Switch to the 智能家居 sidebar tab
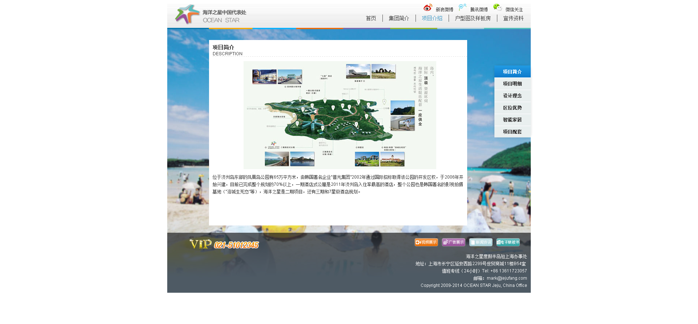The width and height of the screenshot is (698, 324). (512, 120)
